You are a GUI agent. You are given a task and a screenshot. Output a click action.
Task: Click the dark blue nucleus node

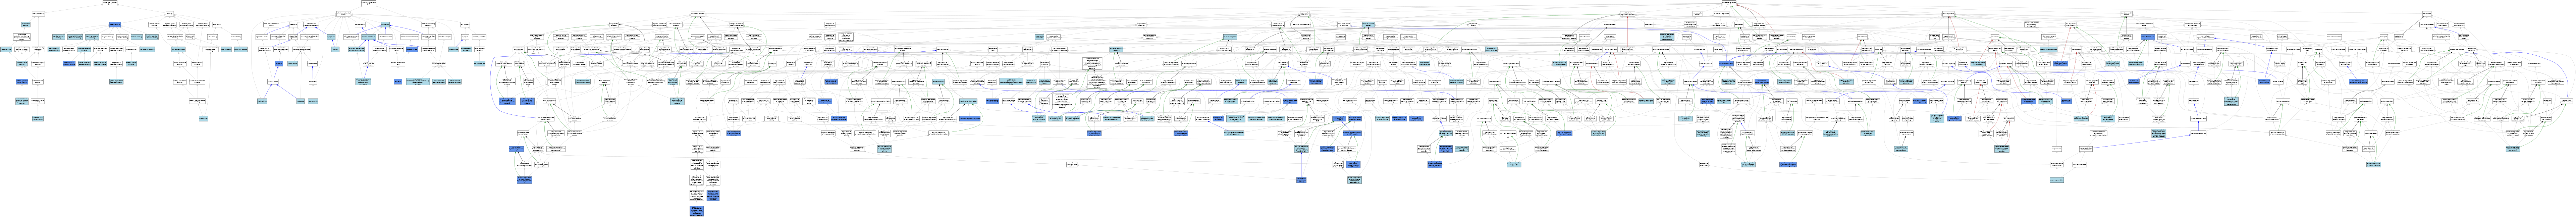point(279,64)
